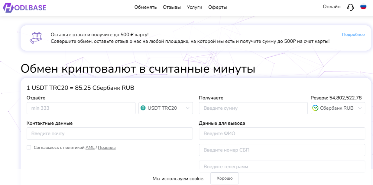Click the Онлайн status text
The height and width of the screenshot is (185, 373).
pos(332,7)
